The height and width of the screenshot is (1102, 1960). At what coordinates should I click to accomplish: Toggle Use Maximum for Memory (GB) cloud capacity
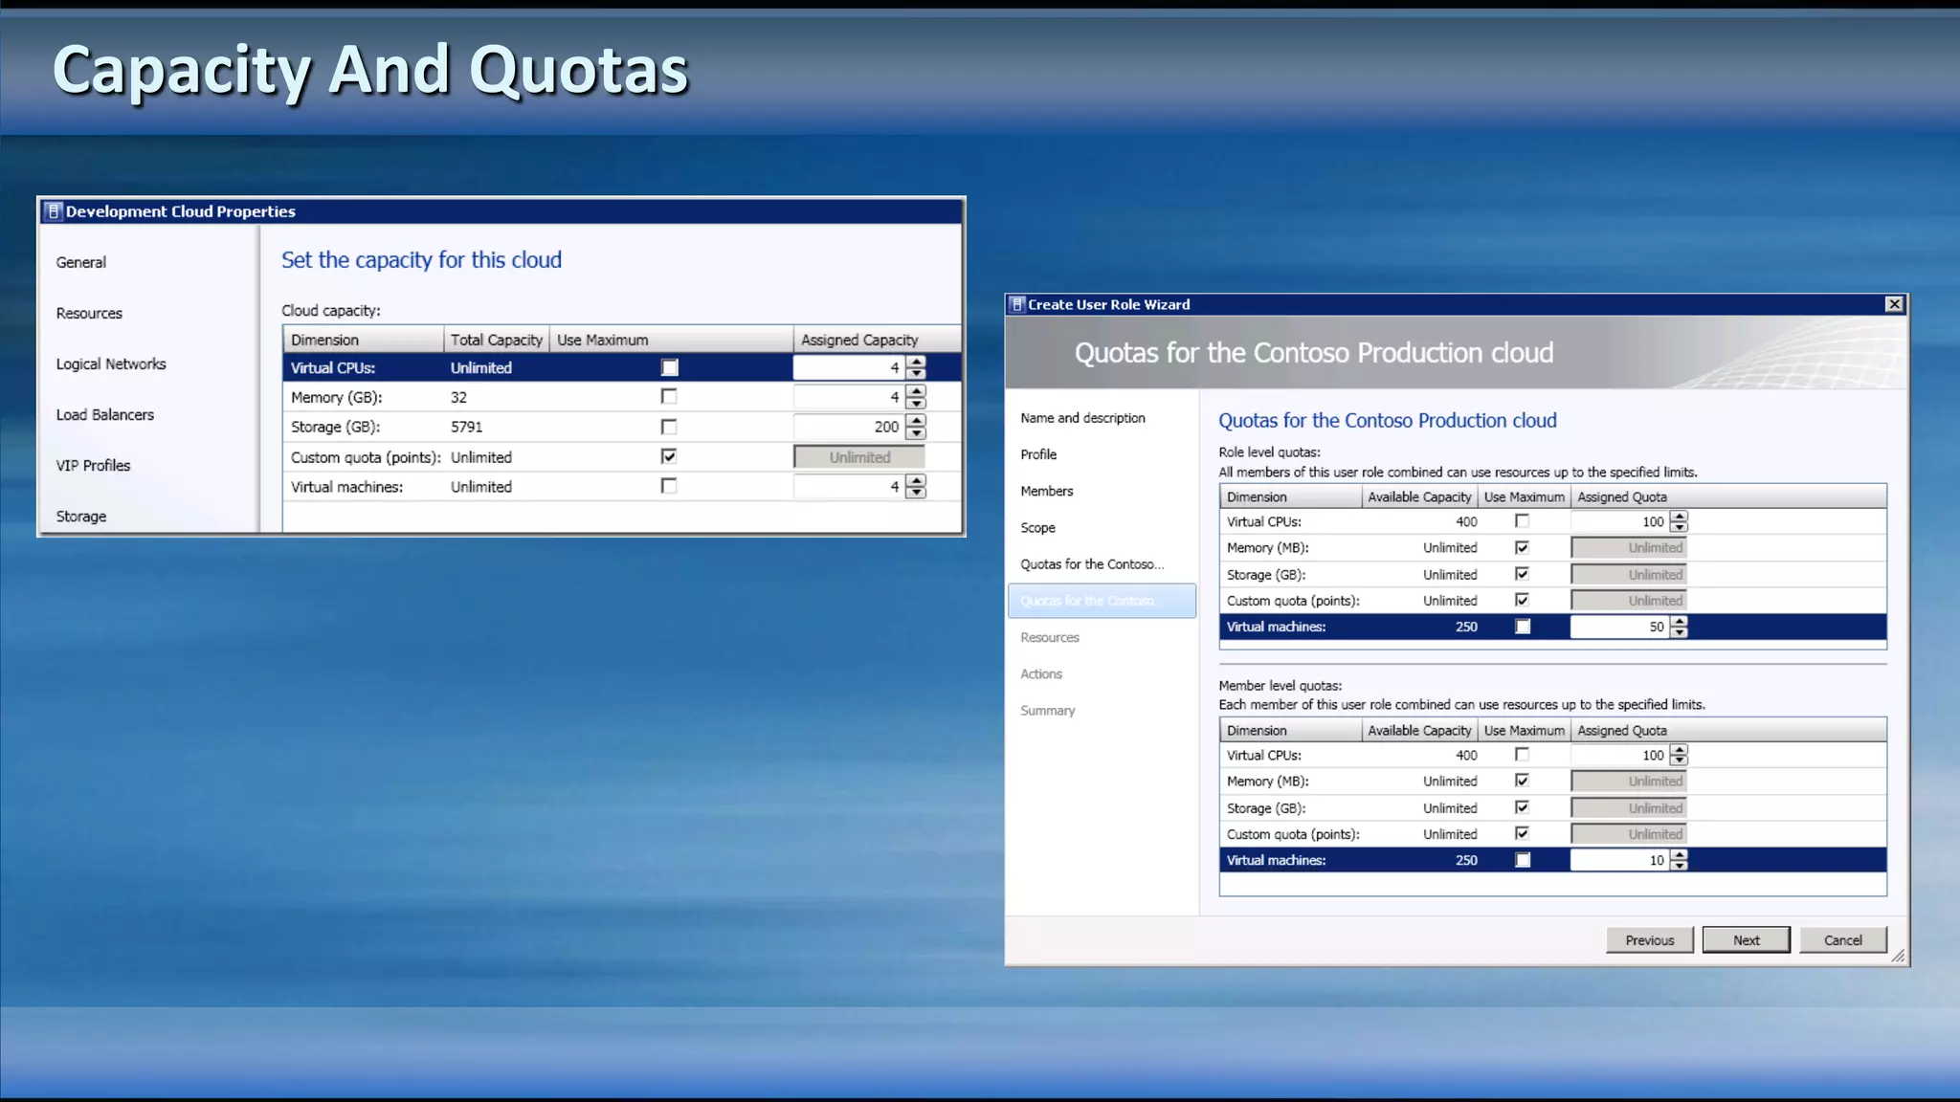click(x=669, y=396)
